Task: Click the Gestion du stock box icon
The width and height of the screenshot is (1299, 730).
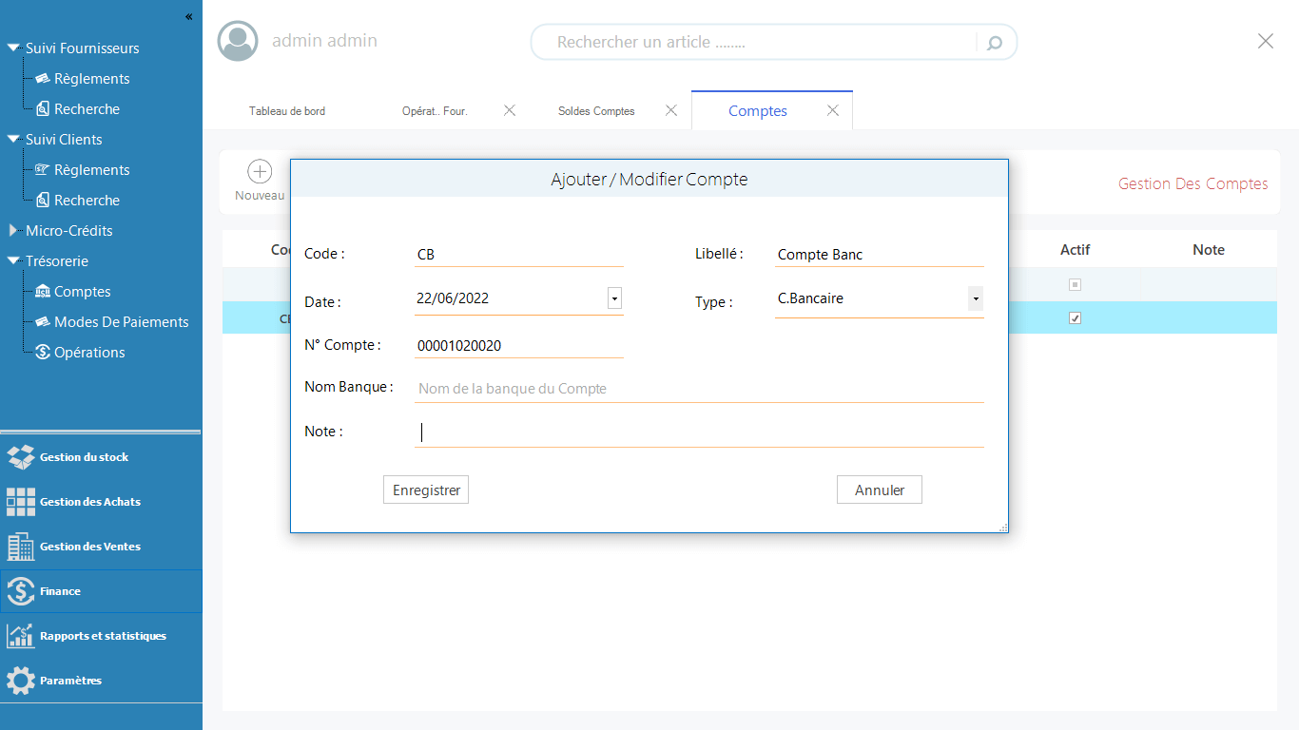Action: [x=20, y=457]
